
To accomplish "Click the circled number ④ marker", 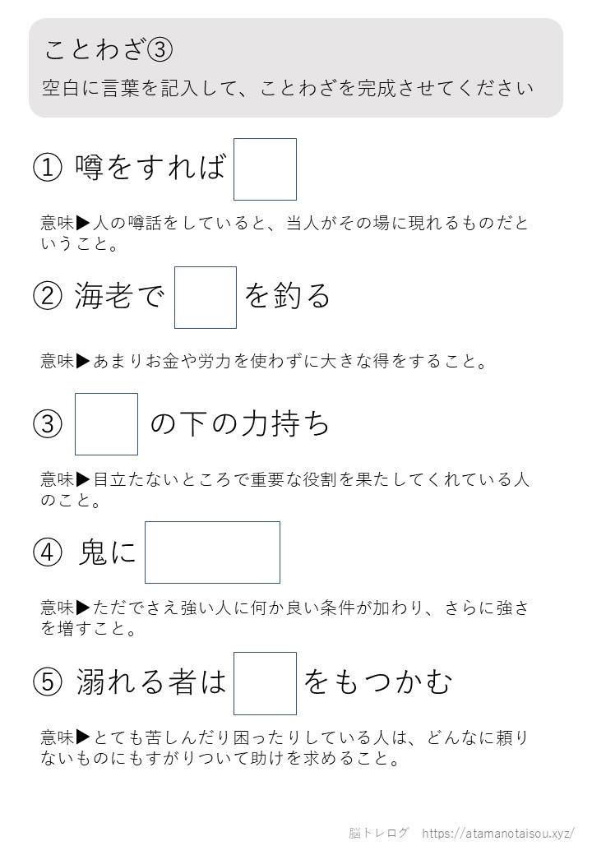I will (48, 552).
